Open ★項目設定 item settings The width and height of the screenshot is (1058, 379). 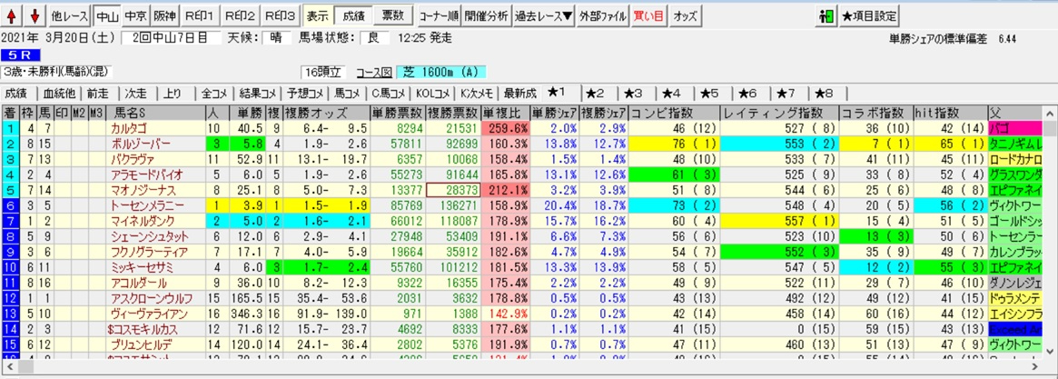tap(869, 16)
